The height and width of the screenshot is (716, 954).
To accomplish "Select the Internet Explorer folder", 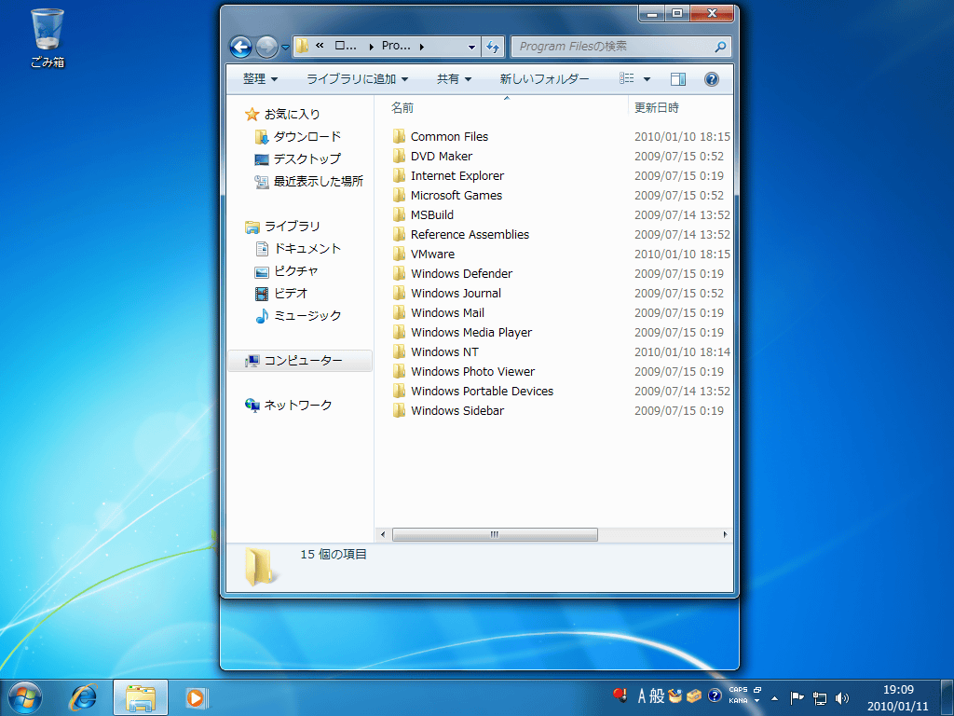I will point(448,176).
